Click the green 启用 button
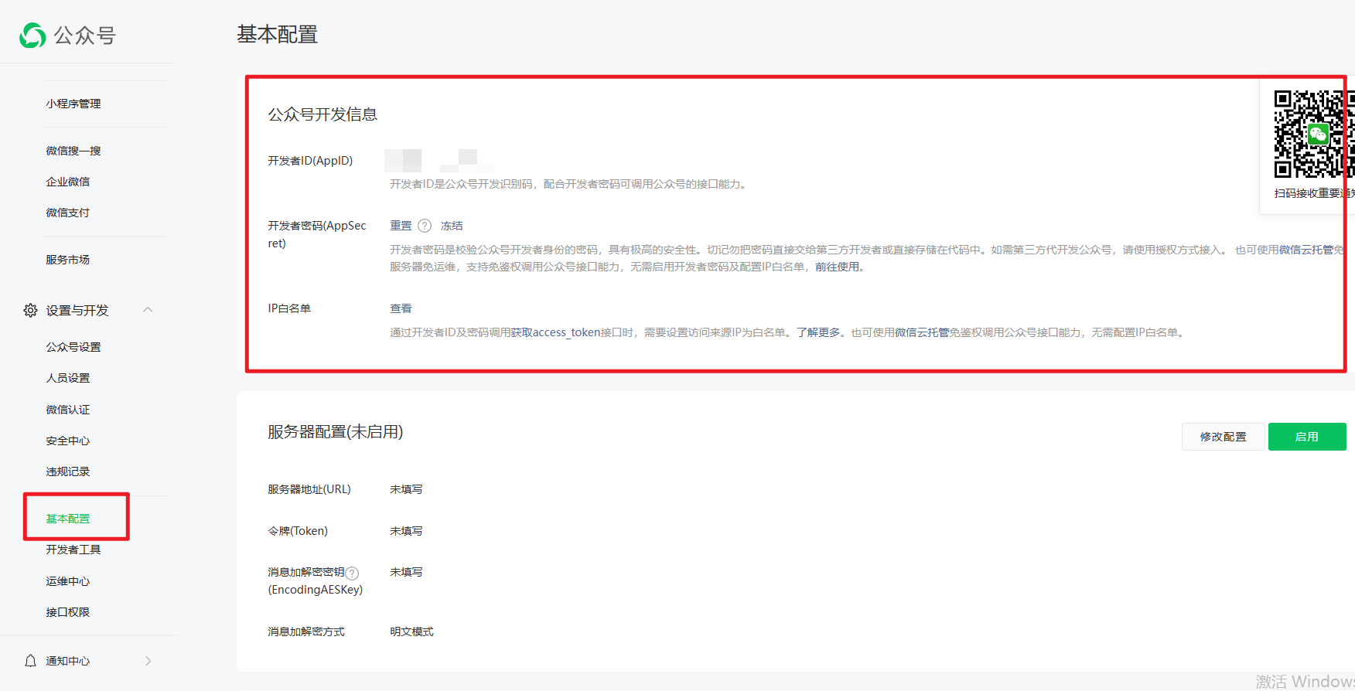 1306,437
